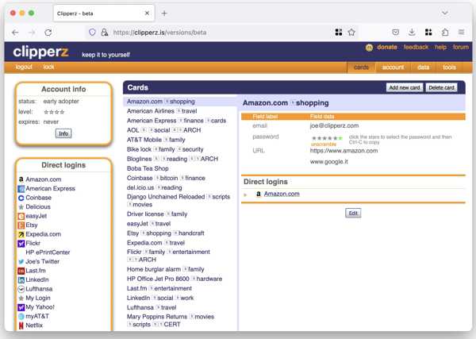Click the browser address bar URL

[x=159, y=33]
